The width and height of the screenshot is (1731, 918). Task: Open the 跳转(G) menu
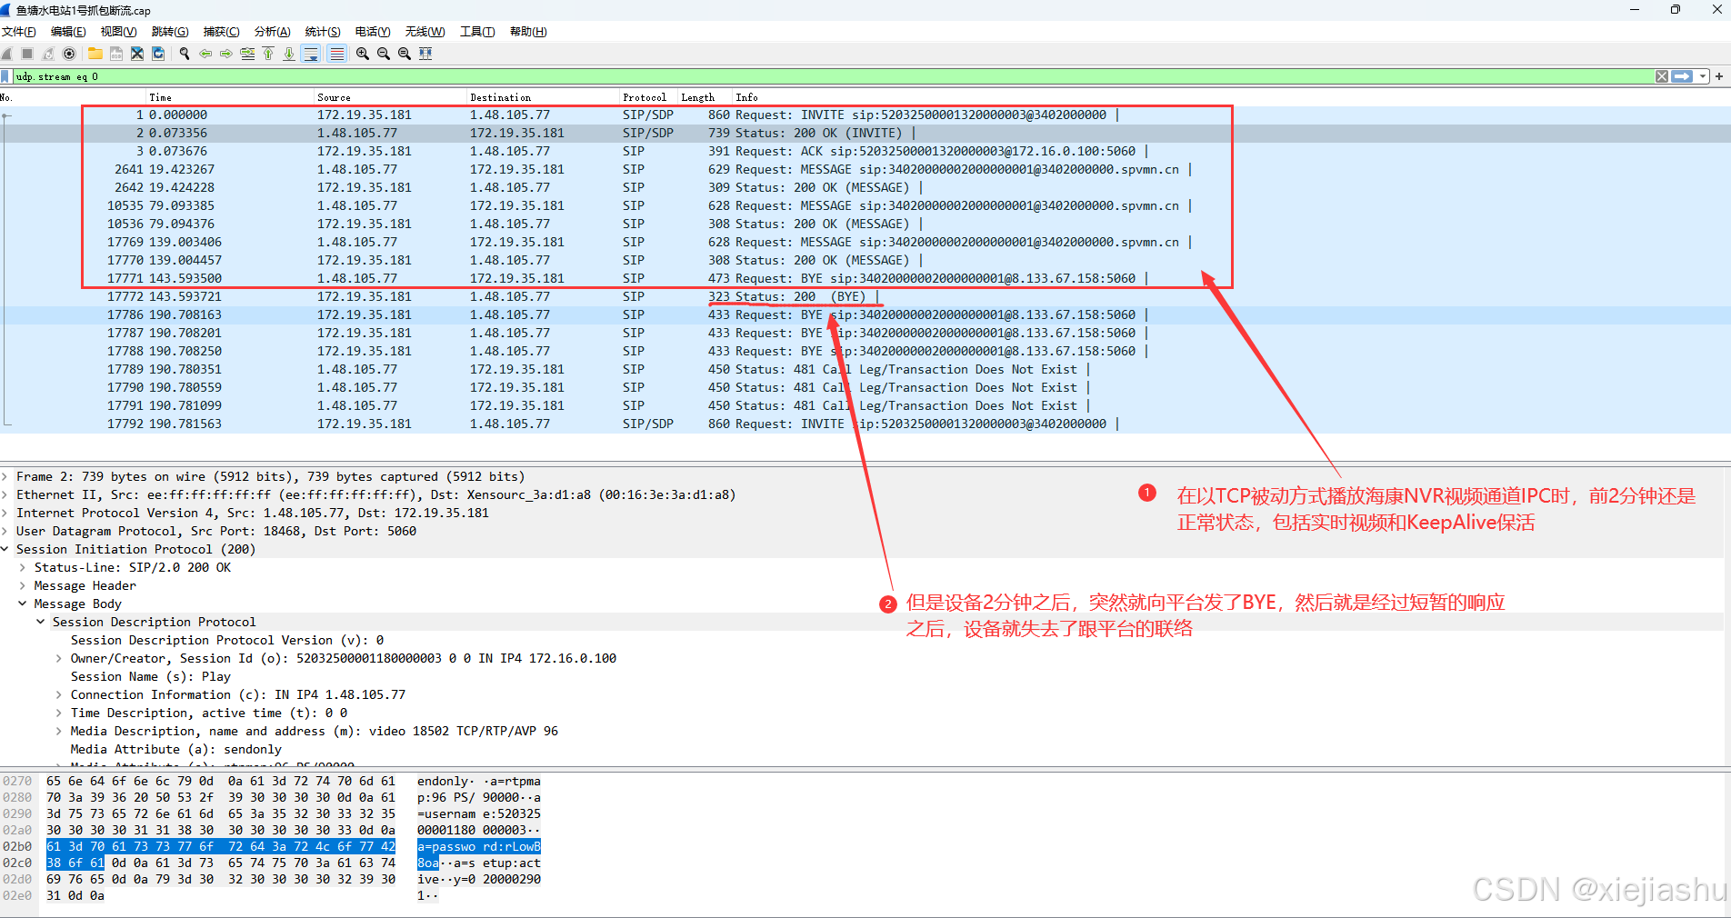click(170, 32)
